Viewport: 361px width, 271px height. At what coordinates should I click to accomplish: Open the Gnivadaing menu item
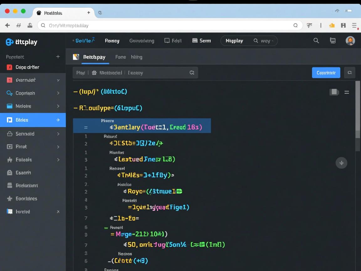tap(142, 41)
